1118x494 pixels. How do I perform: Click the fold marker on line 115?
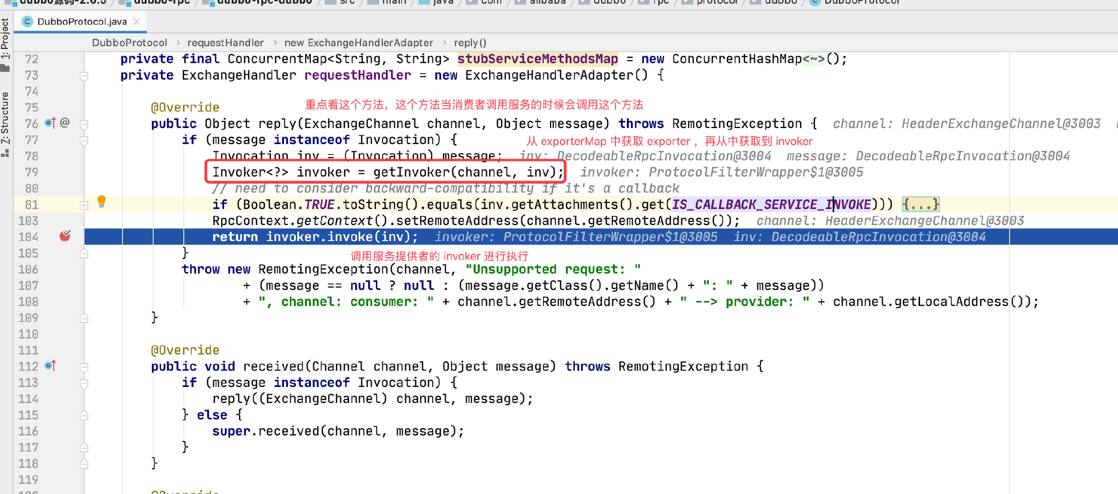84,415
